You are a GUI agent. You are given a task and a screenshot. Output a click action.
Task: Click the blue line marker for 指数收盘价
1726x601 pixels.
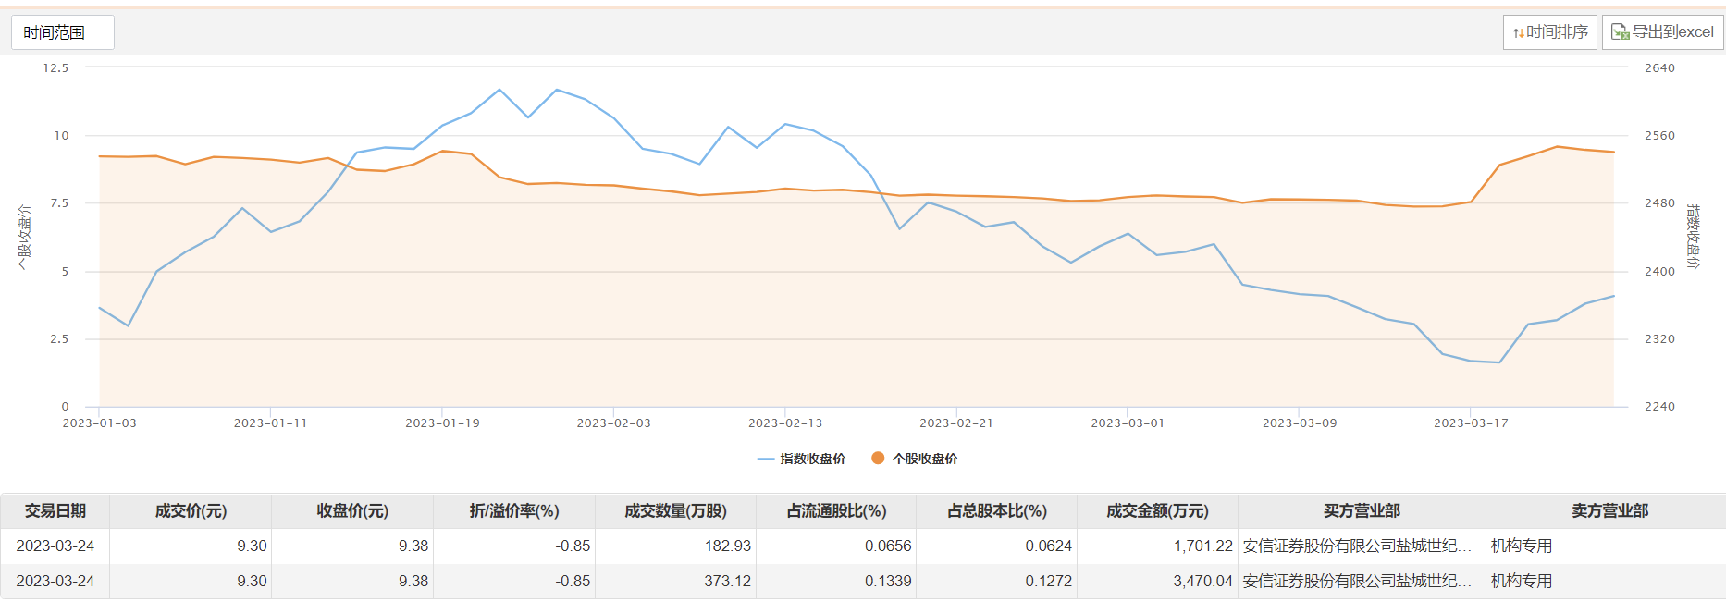(765, 460)
